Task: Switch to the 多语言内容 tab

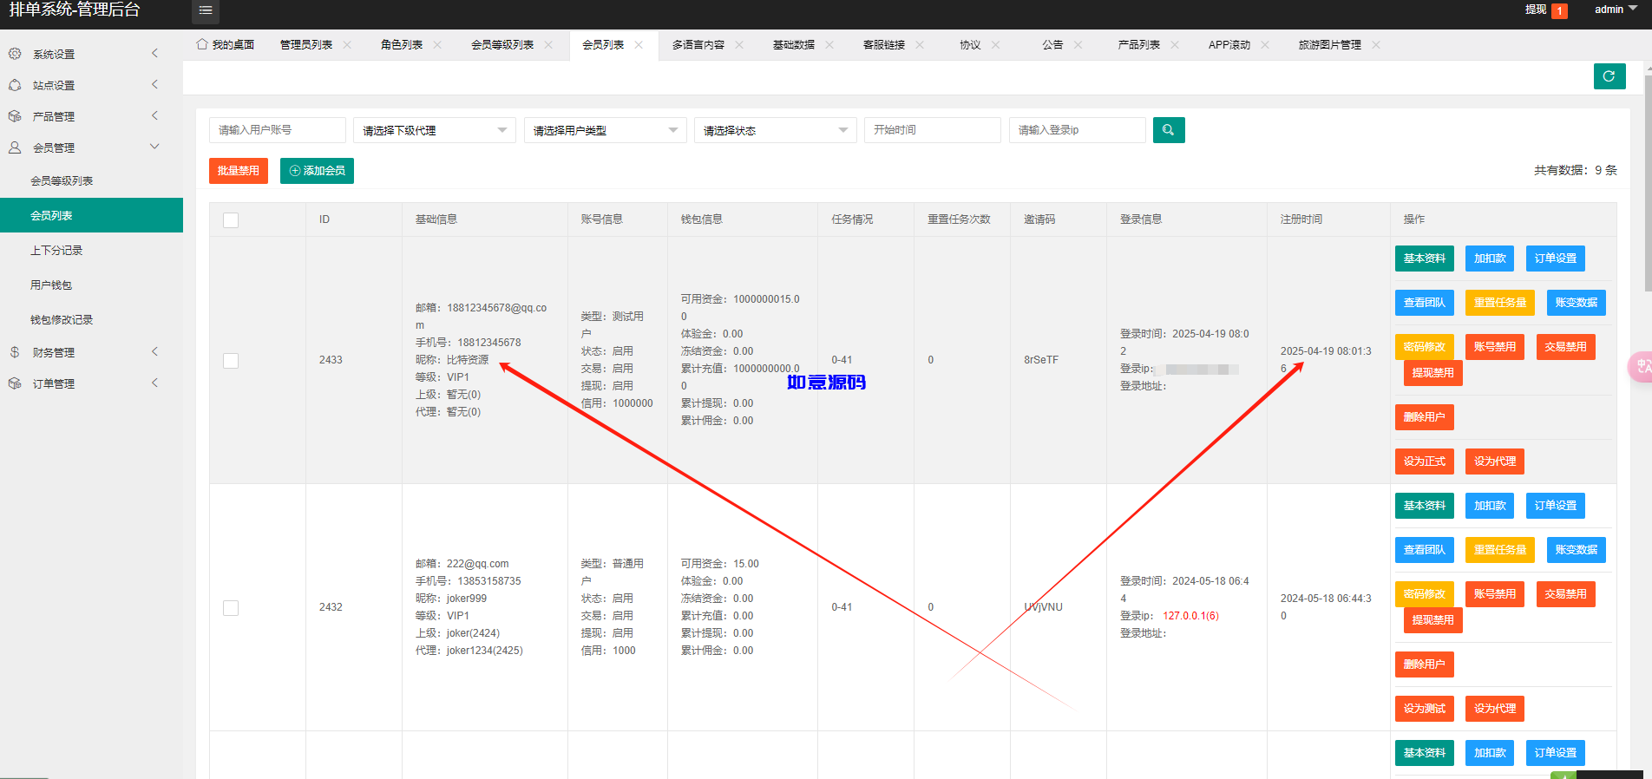Action: tap(698, 45)
